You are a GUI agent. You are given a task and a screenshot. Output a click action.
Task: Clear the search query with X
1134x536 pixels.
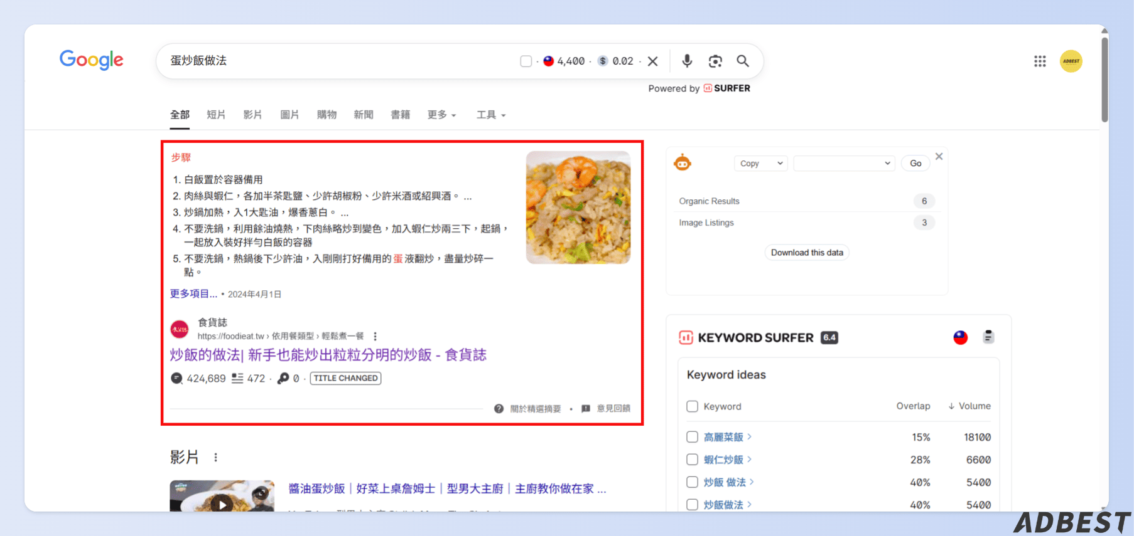653,61
